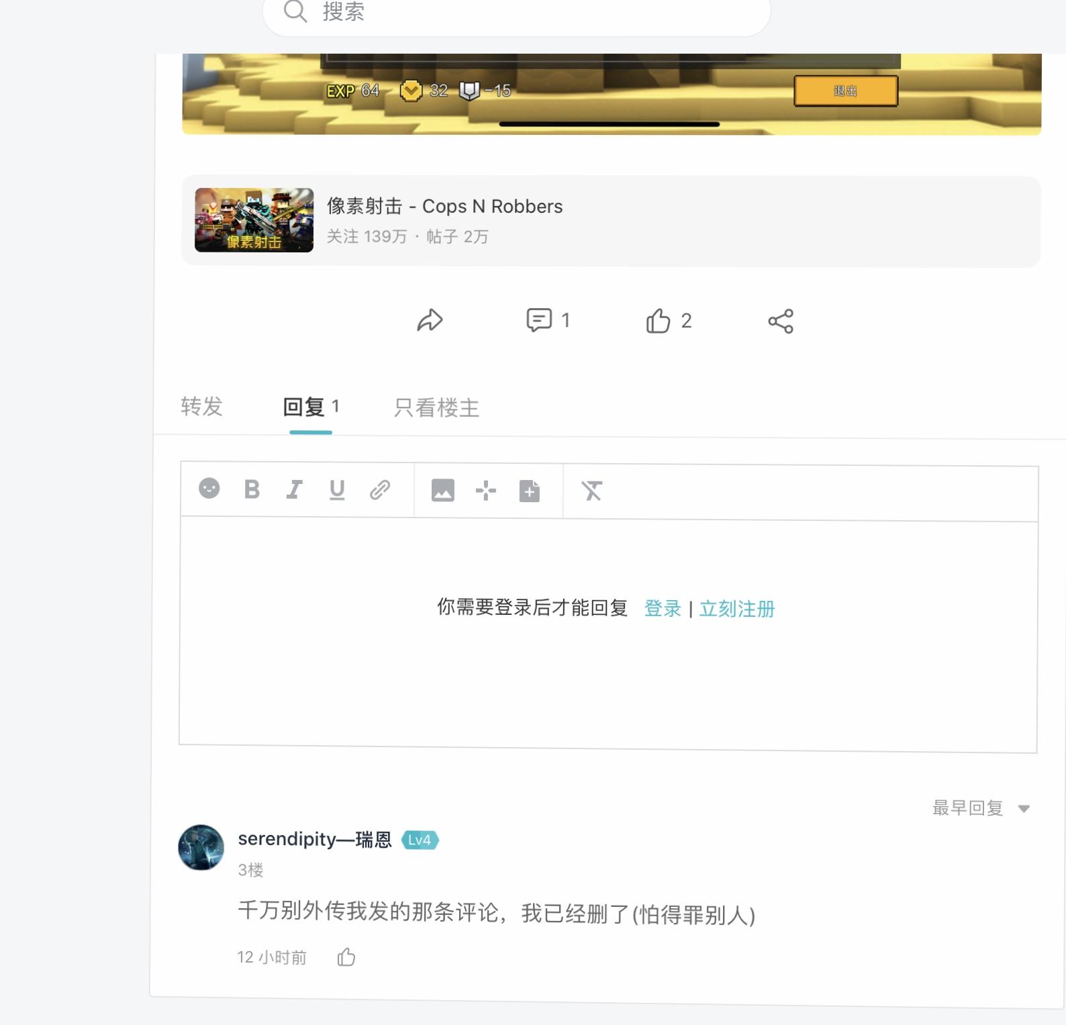Click the emoji face icon in editor
This screenshot has height=1025, width=1066.
tap(209, 488)
